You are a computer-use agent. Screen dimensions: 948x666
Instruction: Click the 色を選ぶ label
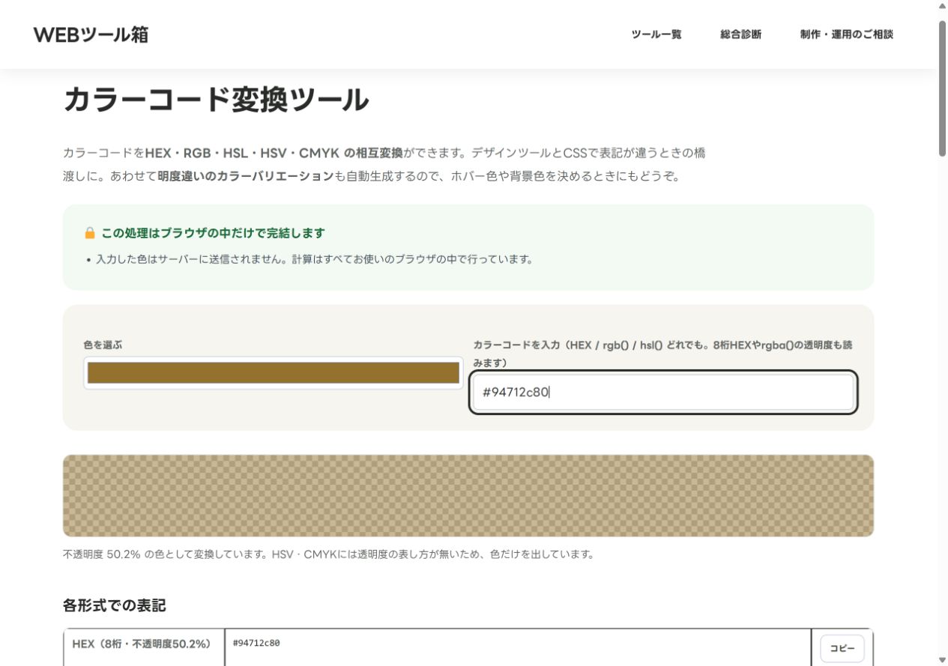pos(103,345)
